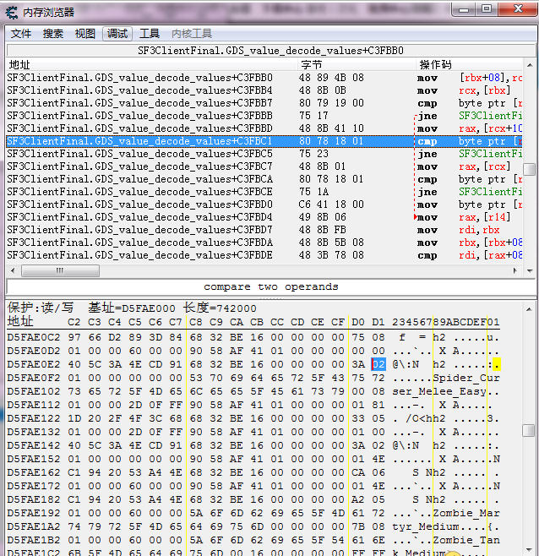Click hex row address D5FAE142
539x556 pixels.
pos(34,445)
